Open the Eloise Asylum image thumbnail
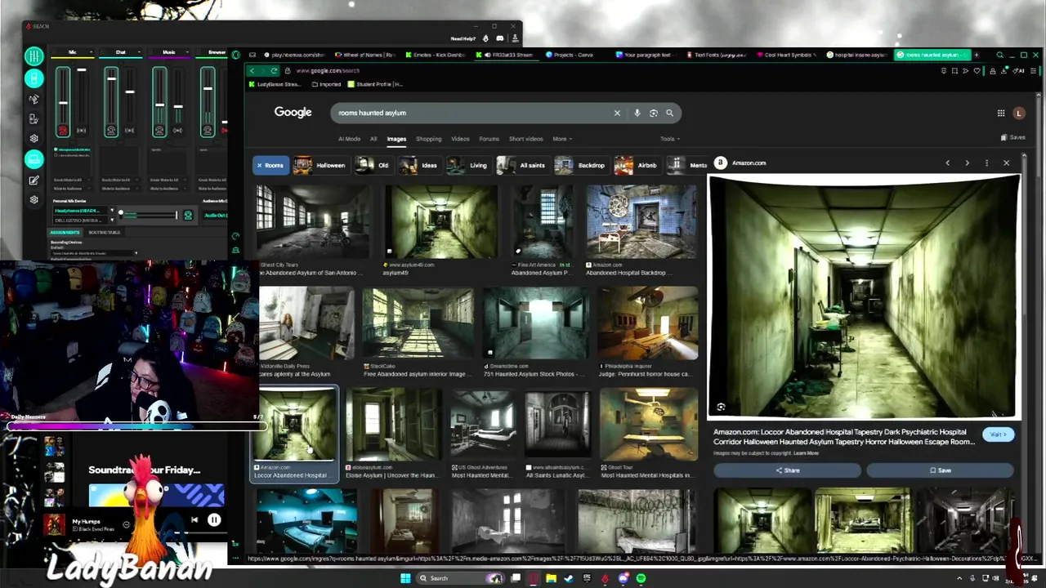 tap(393, 425)
